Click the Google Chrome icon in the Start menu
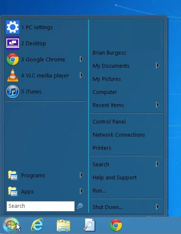This screenshot has width=181, height=234. [13, 59]
